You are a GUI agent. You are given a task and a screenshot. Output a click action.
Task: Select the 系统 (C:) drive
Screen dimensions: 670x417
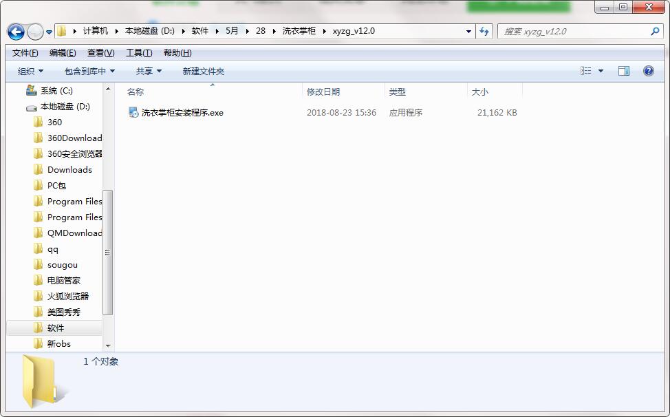[56, 91]
